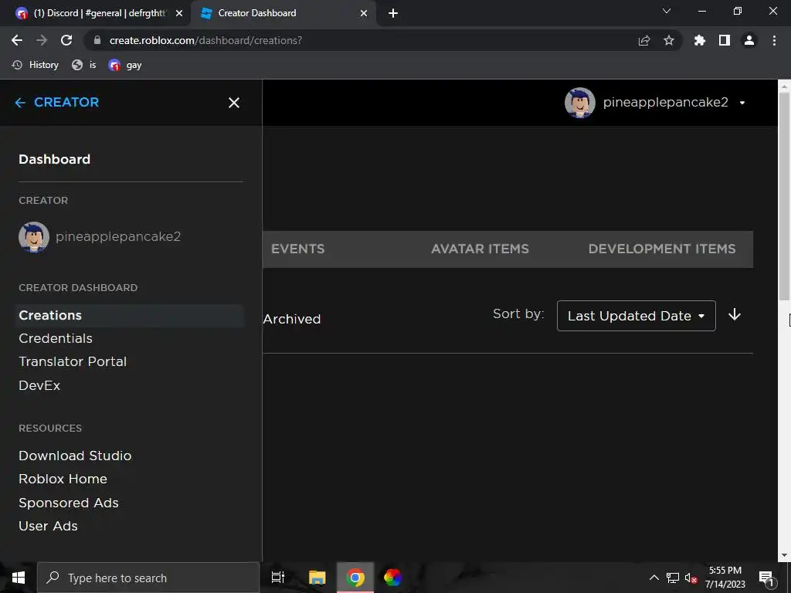Close the Discord browser tab

click(x=179, y=13)
